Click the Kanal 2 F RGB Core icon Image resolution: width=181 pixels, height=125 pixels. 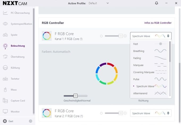(47, 113)
